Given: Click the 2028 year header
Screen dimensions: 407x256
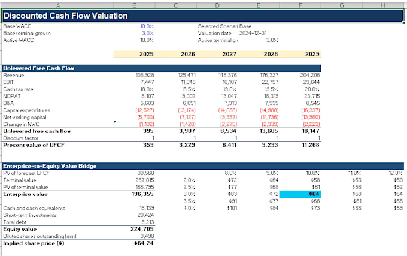Looking at the screenshot, I should click(x=271, y=54).
